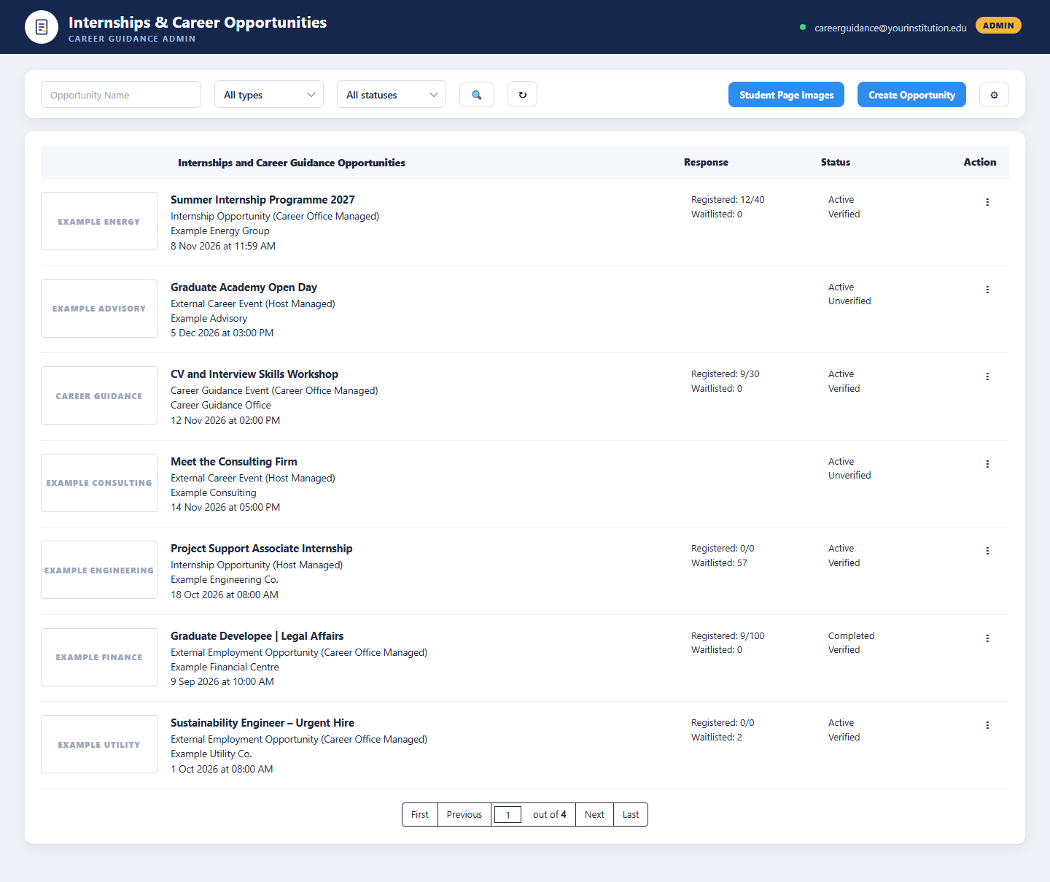Click the Example Consulting logo thumbnail

(99, 483)
